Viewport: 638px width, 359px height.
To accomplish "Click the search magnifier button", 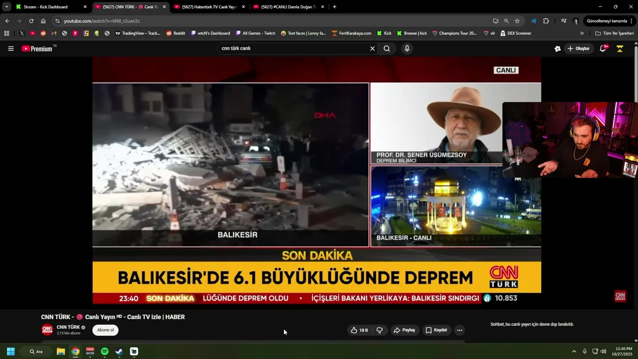I will [x=387, y=48].
